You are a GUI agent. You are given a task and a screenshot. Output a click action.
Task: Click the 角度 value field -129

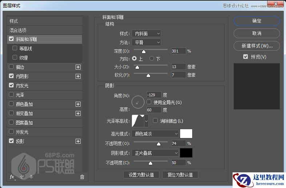154,95
